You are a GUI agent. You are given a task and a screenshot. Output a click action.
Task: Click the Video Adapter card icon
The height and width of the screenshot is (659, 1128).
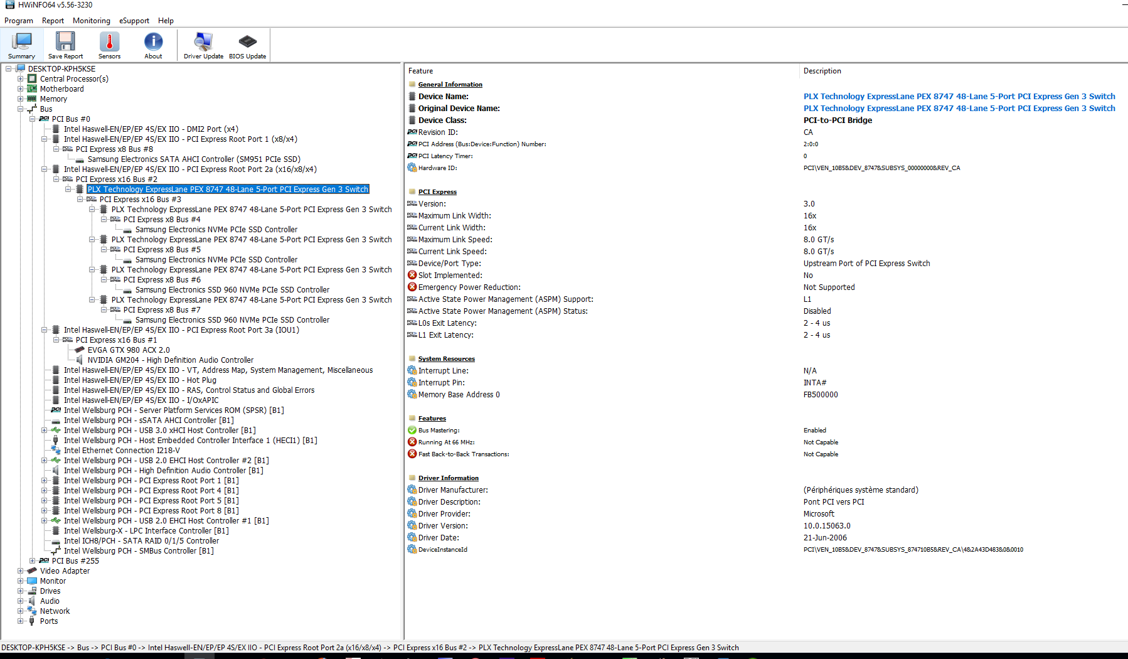point(32,571)
